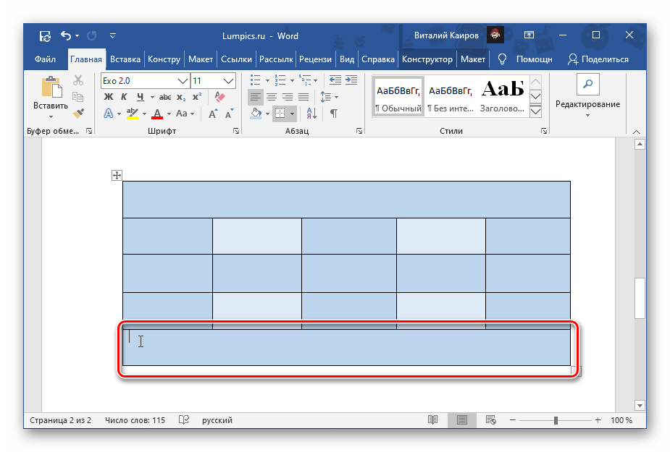Open the Borders dropdown arrow
This screenshot has width=670, height=452.
pyautogui.click(x=293, y=114)
